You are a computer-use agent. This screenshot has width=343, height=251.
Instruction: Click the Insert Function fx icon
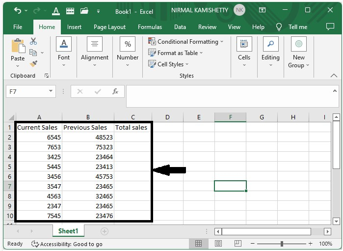point(115,91)
